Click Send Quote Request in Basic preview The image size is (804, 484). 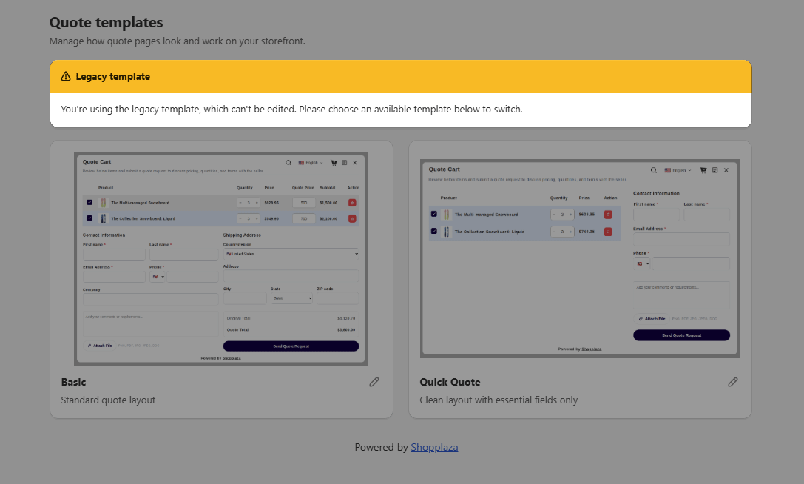click(291, 346)
